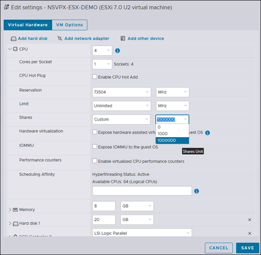Click Add other device icon
The image size is (261, 255).
(123, 39)
